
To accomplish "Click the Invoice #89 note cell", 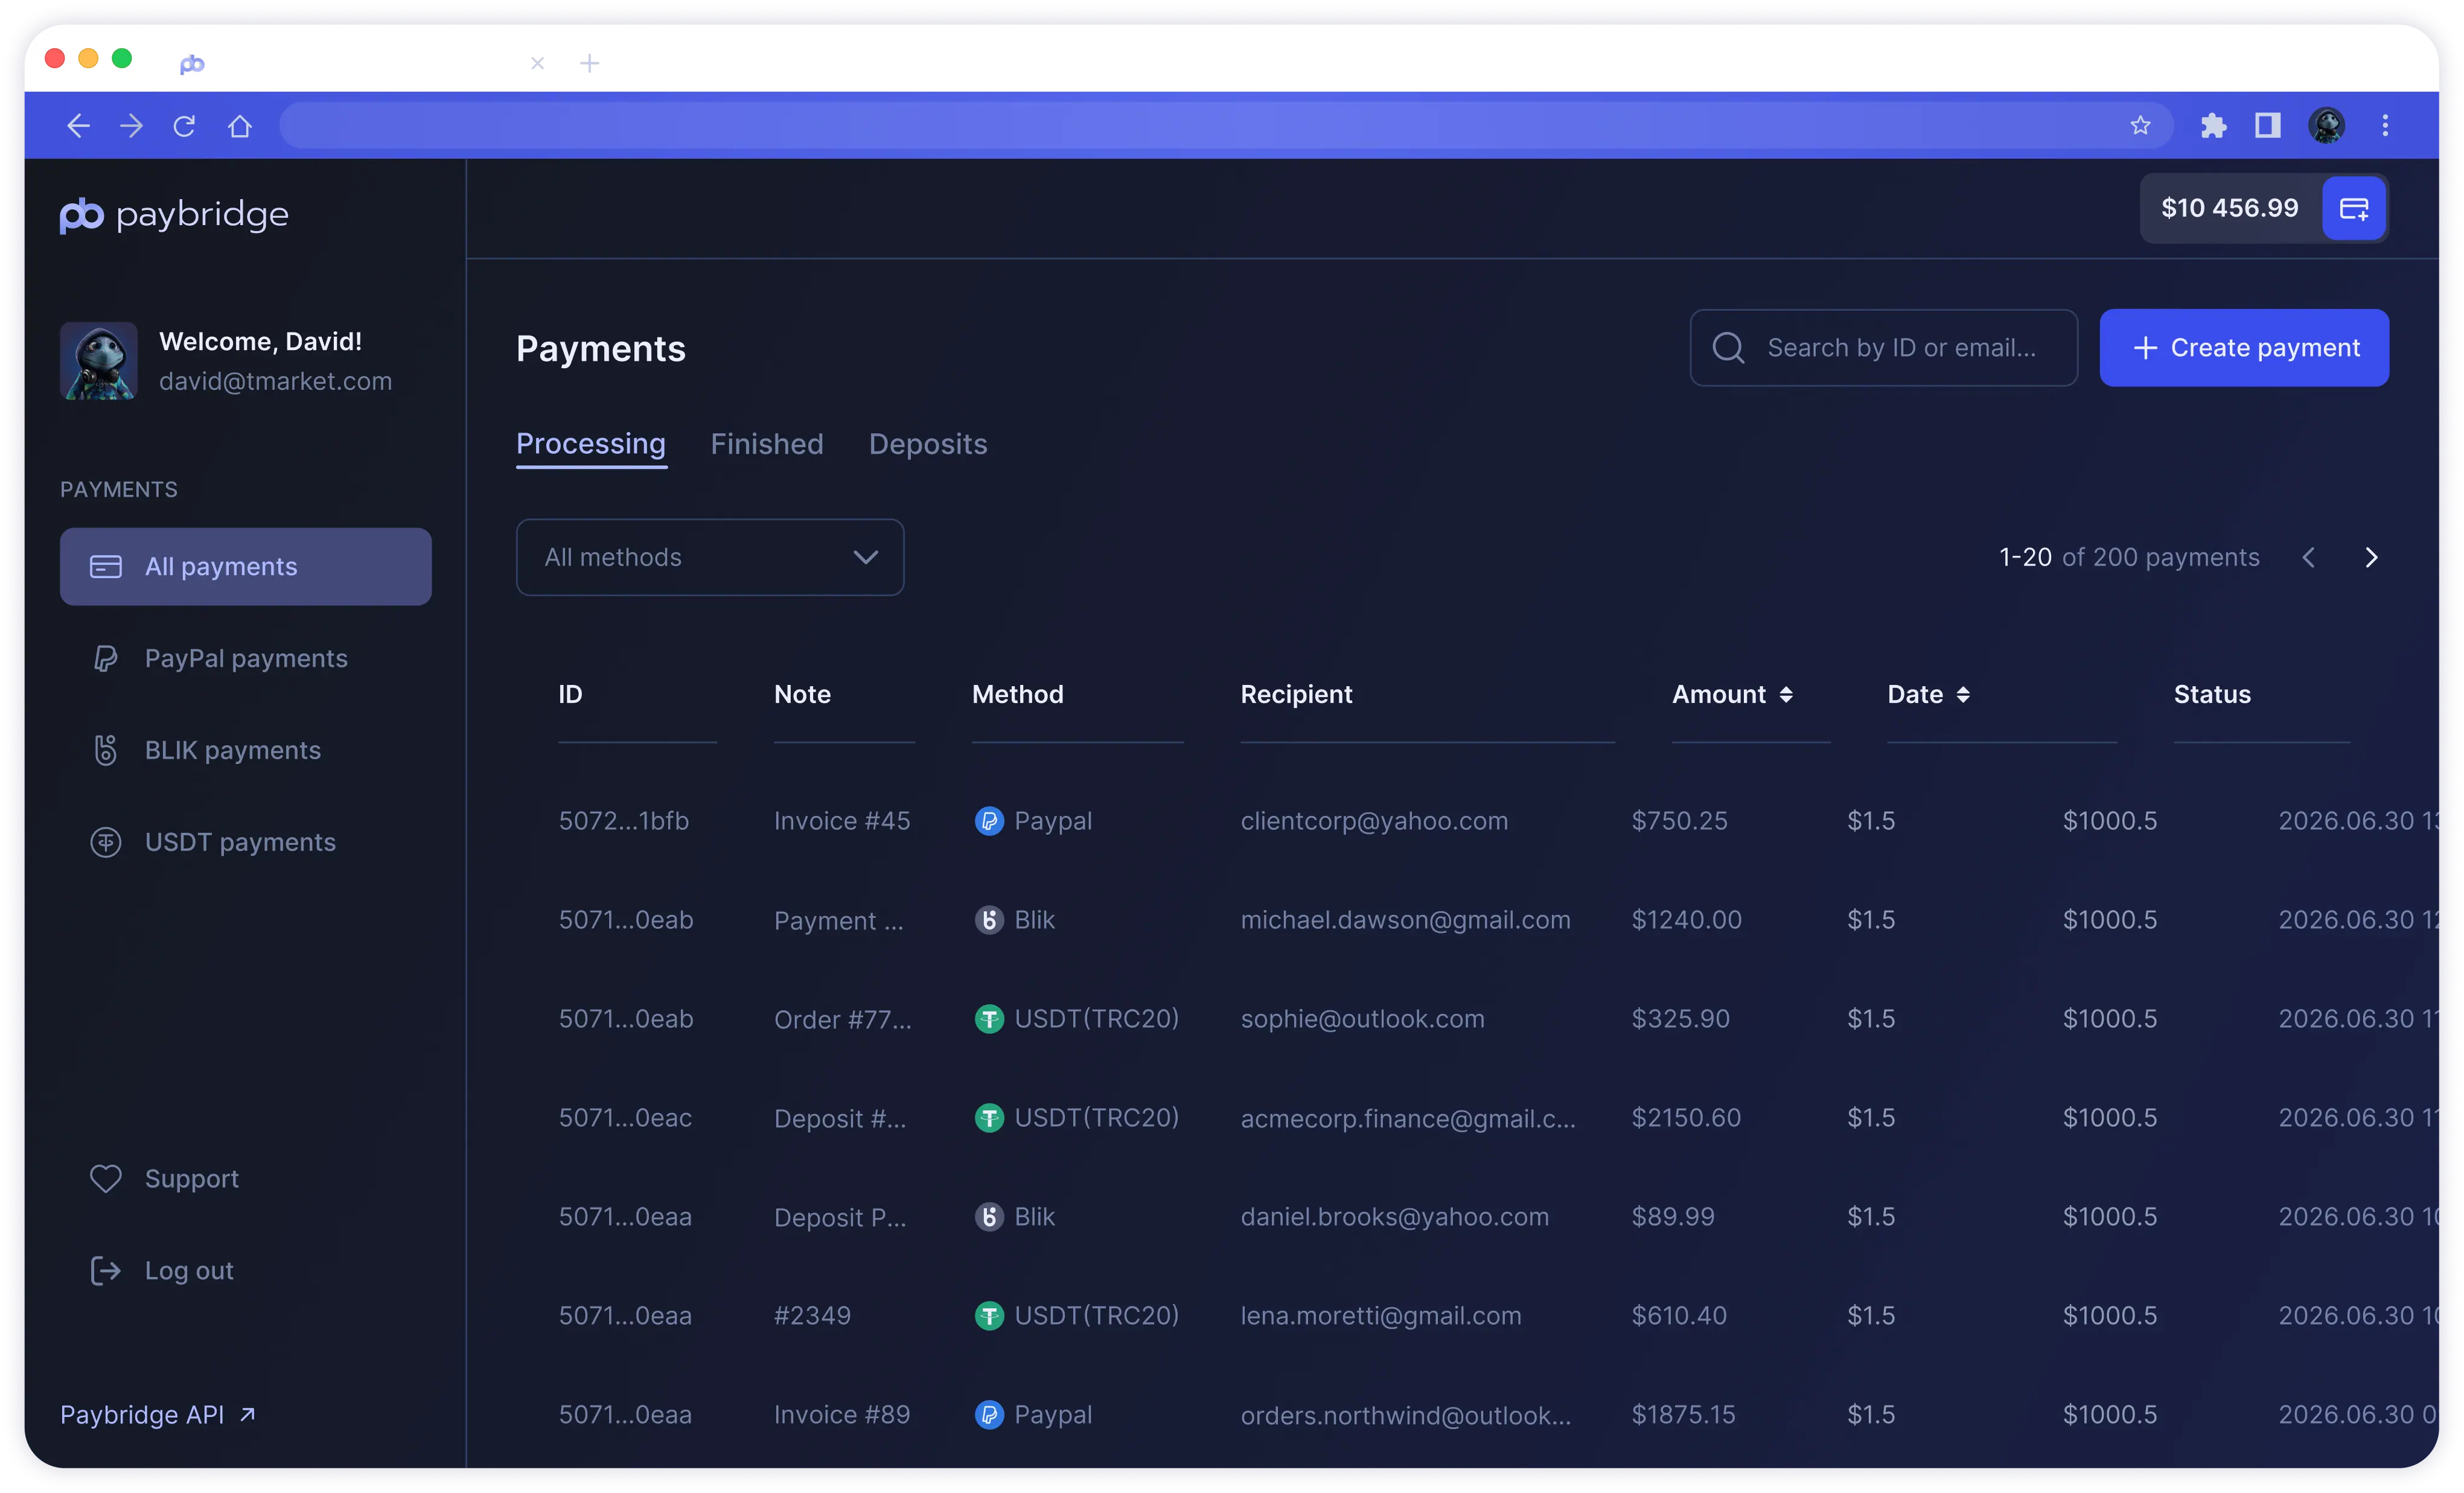I will tap(842, 1415).
